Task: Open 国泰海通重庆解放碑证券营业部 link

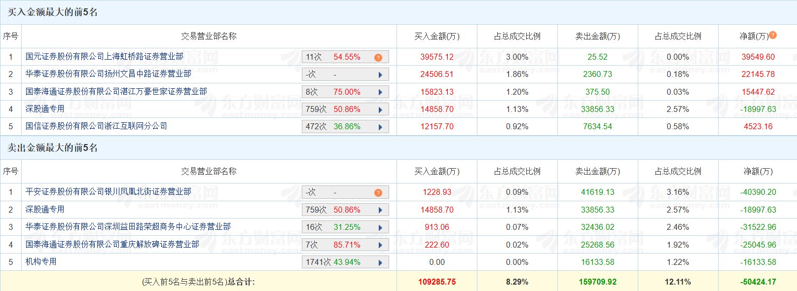Action: (112, 245)
